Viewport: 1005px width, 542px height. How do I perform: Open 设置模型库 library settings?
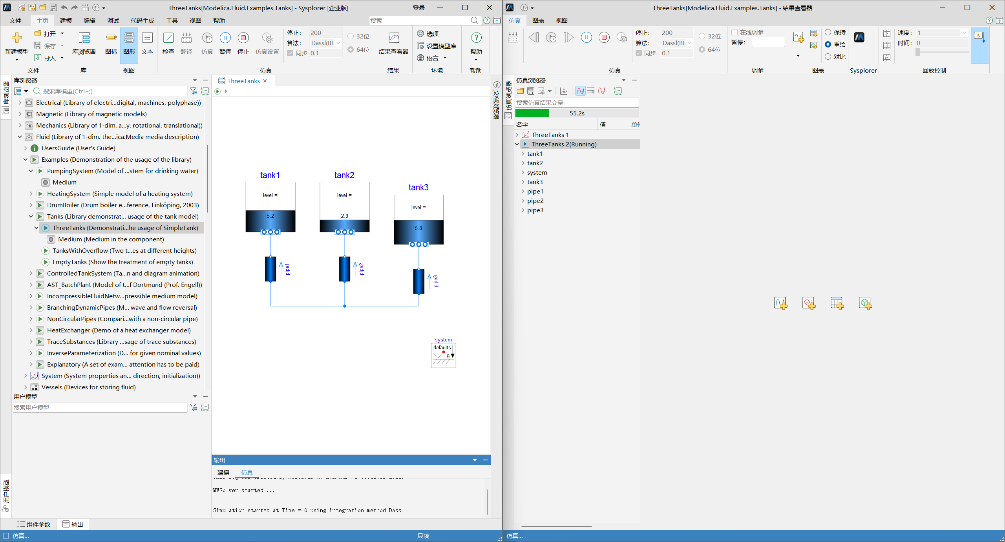click(x=437, y=46)
